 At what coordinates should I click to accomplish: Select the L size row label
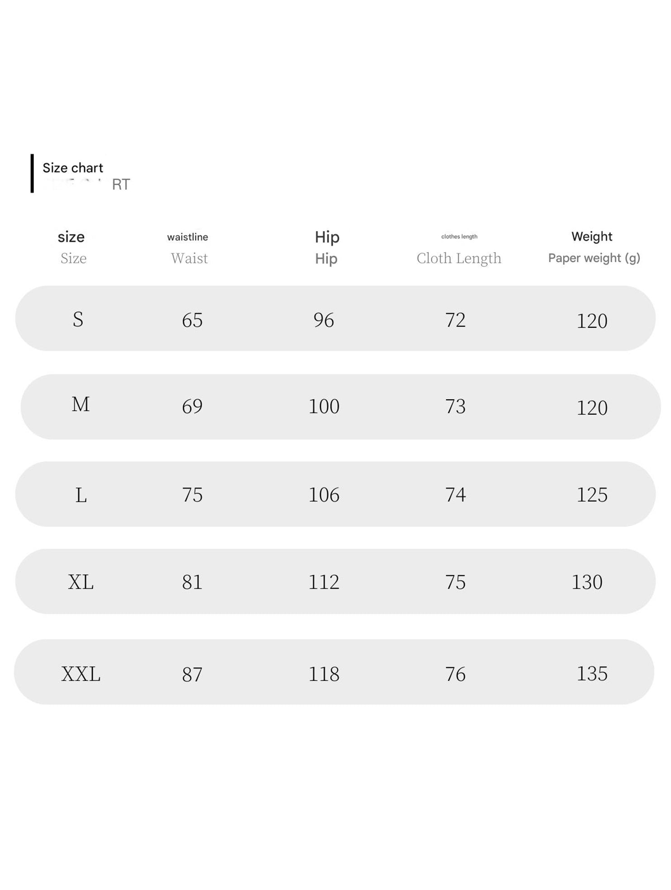pos(81,495)
